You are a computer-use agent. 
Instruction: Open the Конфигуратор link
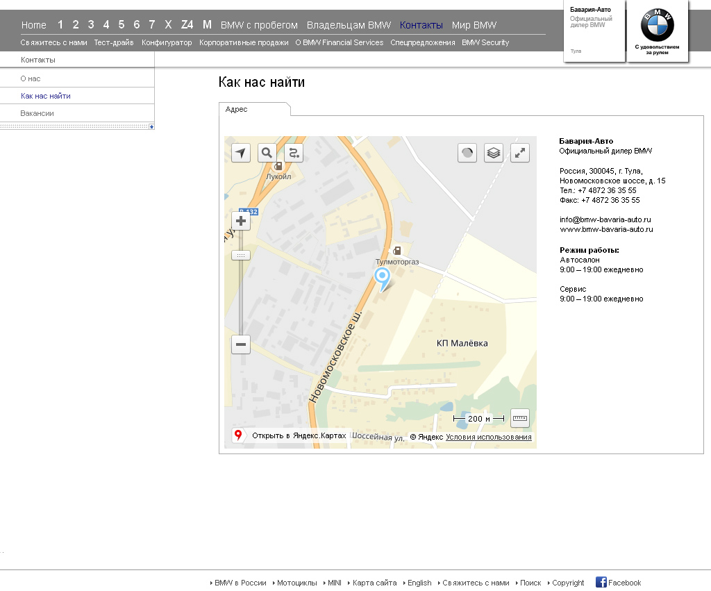pos(167,42)
